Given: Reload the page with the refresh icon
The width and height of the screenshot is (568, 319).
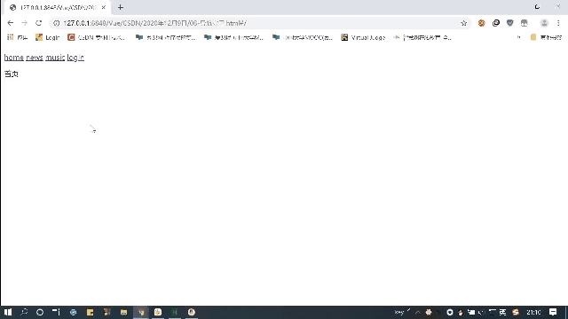Looking at the screenshot, I should click(x=38, y=23).
